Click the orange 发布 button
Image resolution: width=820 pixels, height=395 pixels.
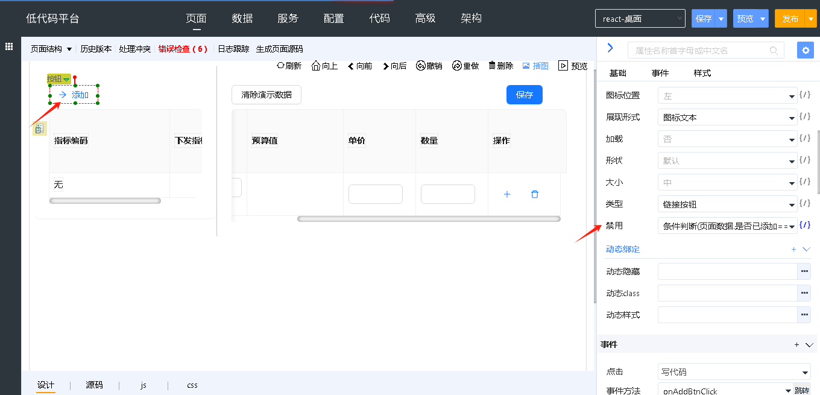click(790, 19)
